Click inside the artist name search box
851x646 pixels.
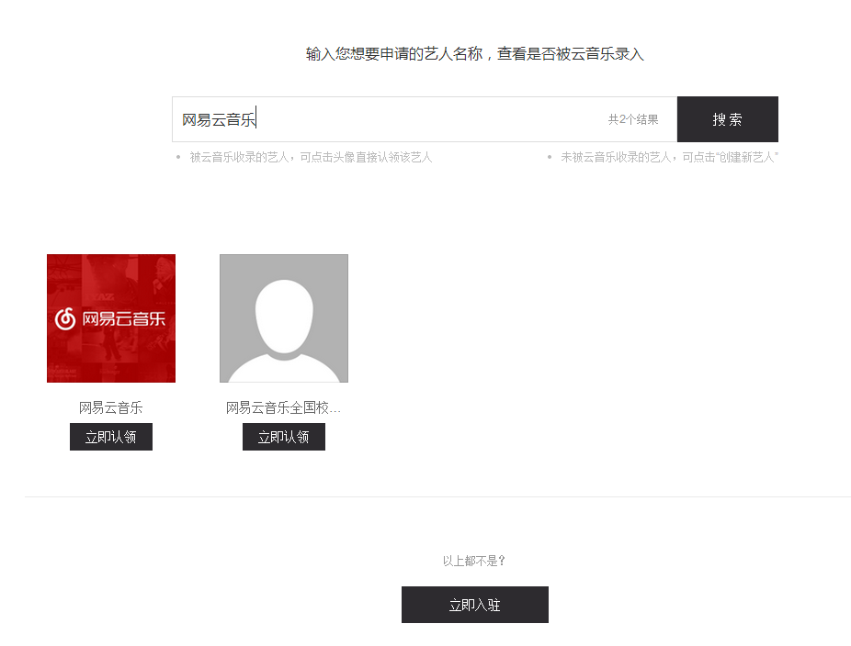coord(414,118)
